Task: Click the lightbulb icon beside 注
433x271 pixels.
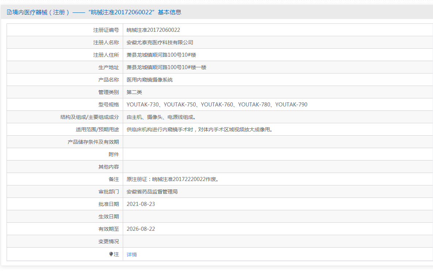Action: 111,254
